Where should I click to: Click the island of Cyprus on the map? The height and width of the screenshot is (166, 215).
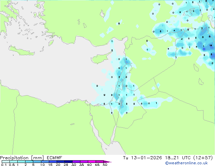(x=100, y=58)
